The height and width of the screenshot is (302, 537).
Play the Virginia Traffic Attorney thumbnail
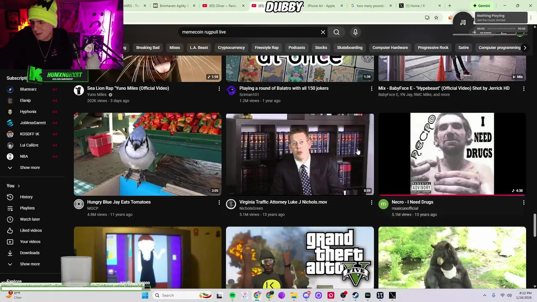(x=300, y=154)
